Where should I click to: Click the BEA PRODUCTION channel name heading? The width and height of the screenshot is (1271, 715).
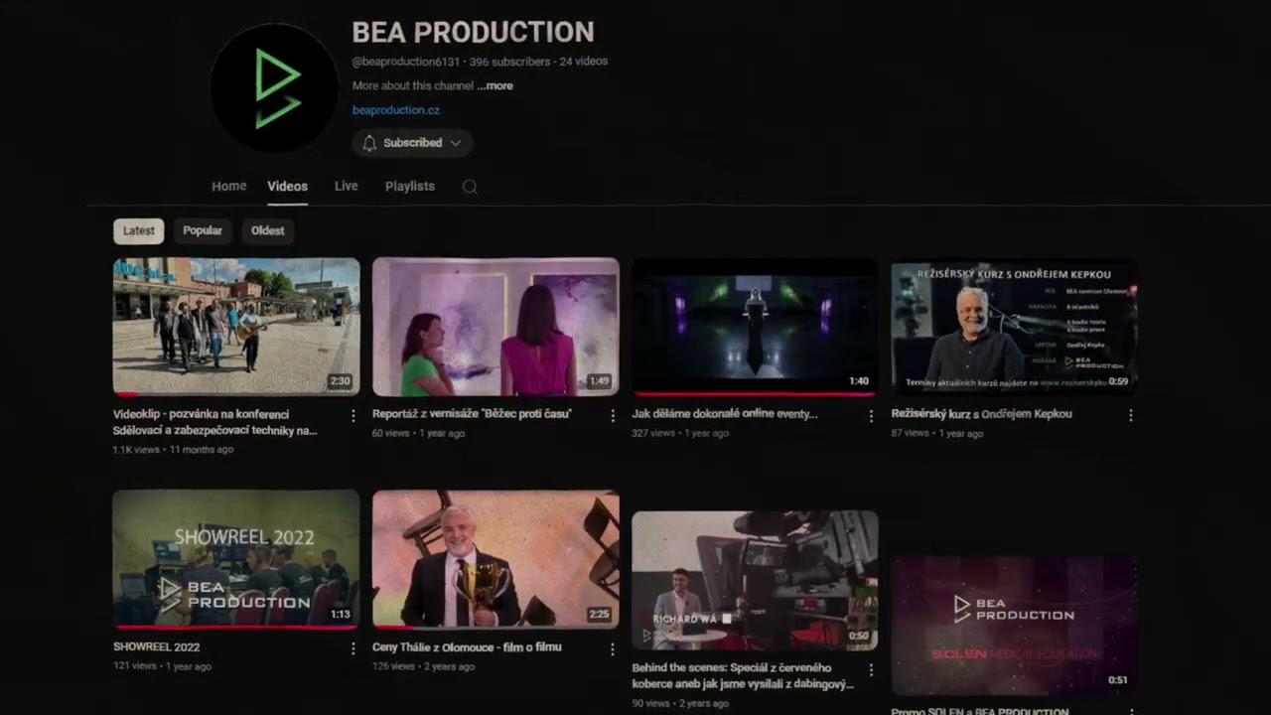click(473, 33)
